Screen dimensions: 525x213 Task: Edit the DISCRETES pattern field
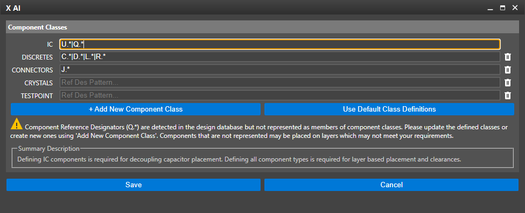coord(280,57)
